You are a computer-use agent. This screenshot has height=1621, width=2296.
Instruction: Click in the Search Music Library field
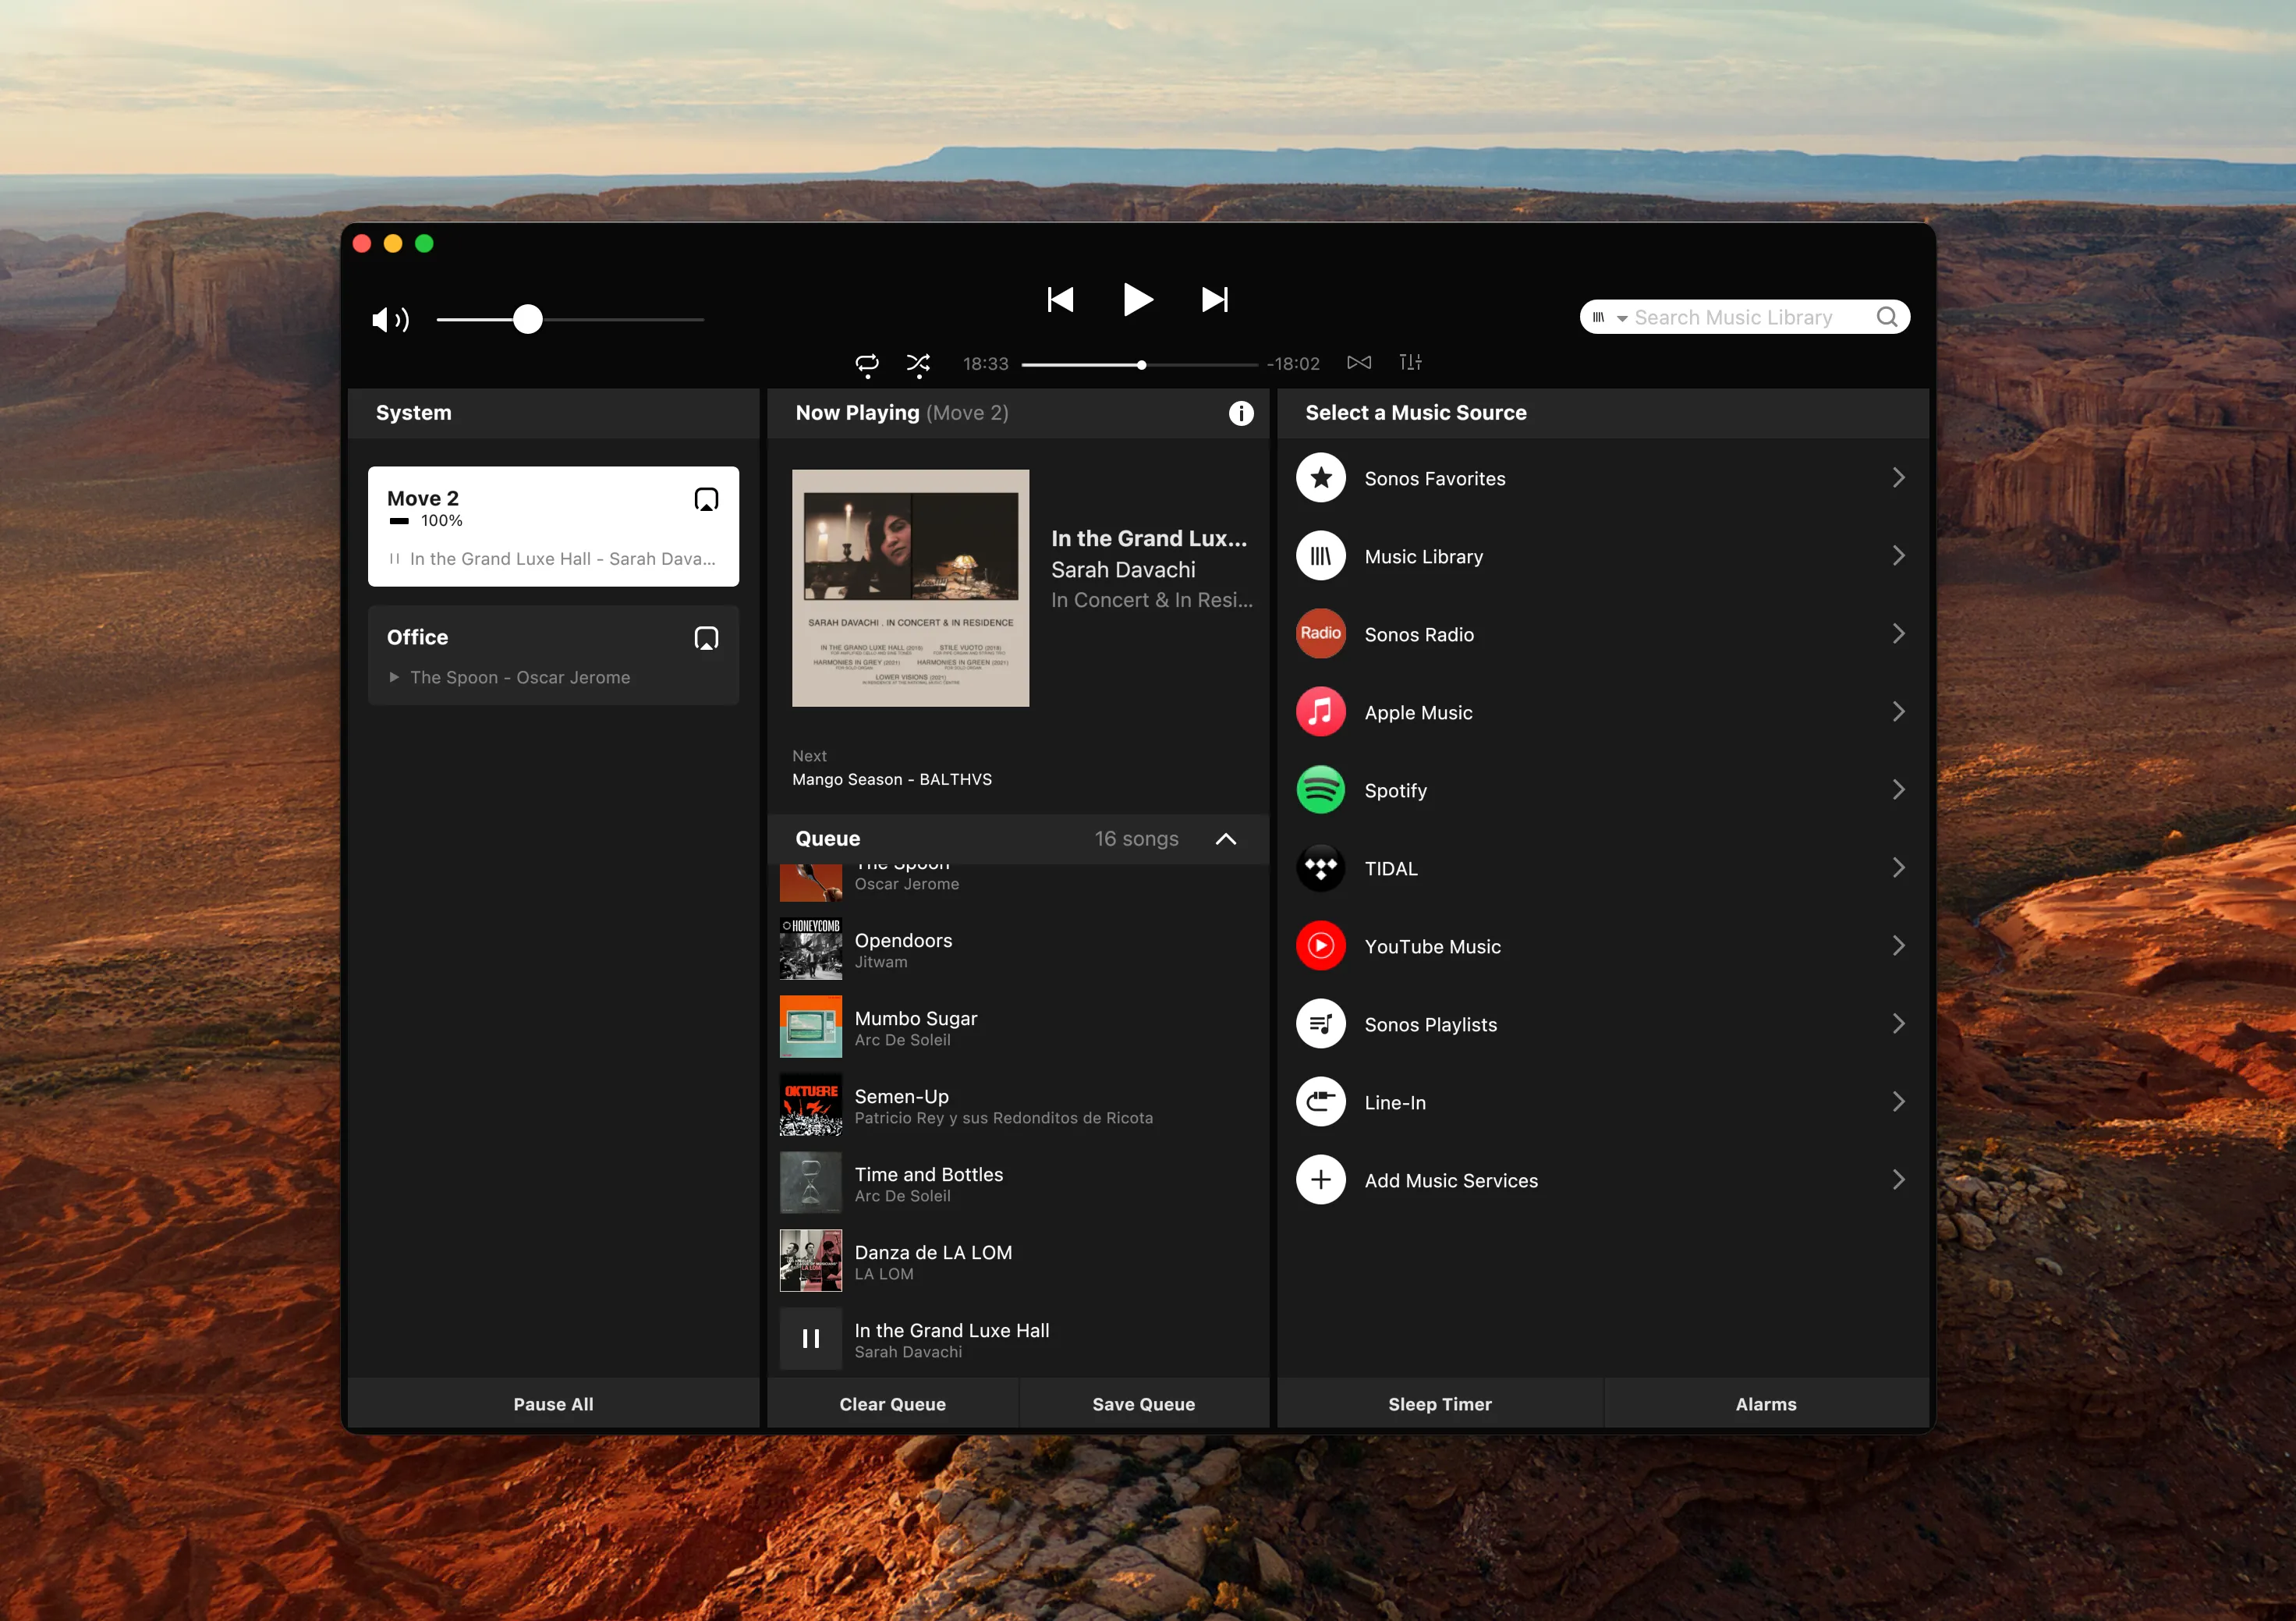1745,317
